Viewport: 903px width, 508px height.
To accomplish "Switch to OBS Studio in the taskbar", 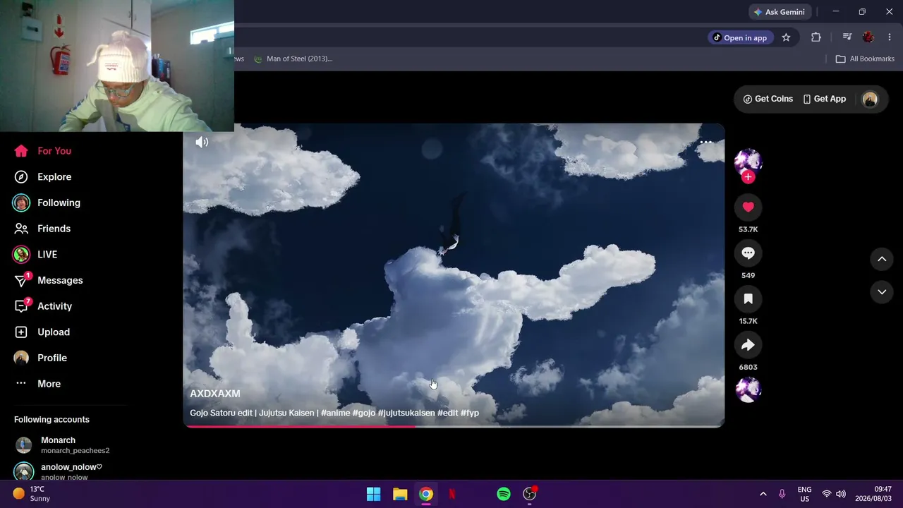I will click(530, 494).
